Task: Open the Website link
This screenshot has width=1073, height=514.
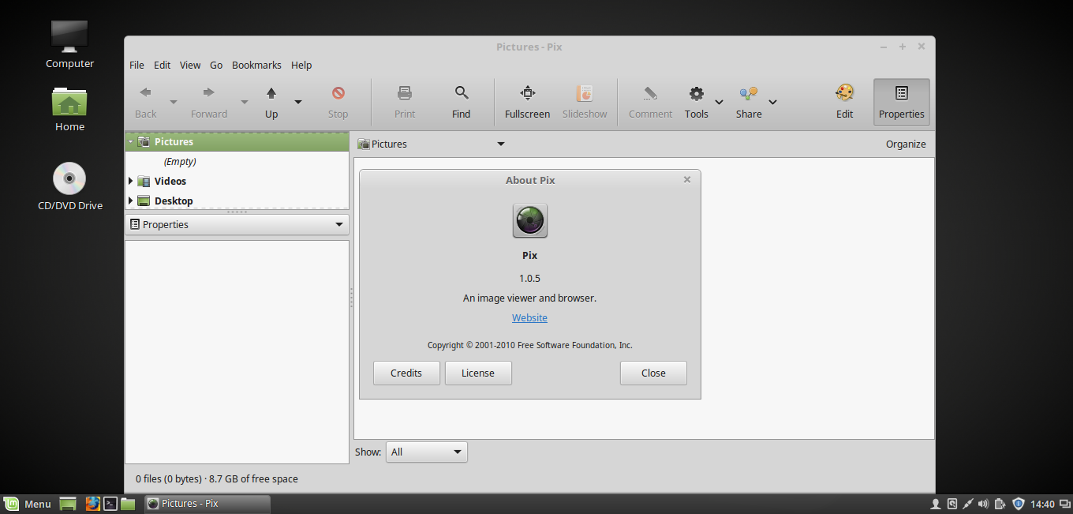Action: click(529, 317)
